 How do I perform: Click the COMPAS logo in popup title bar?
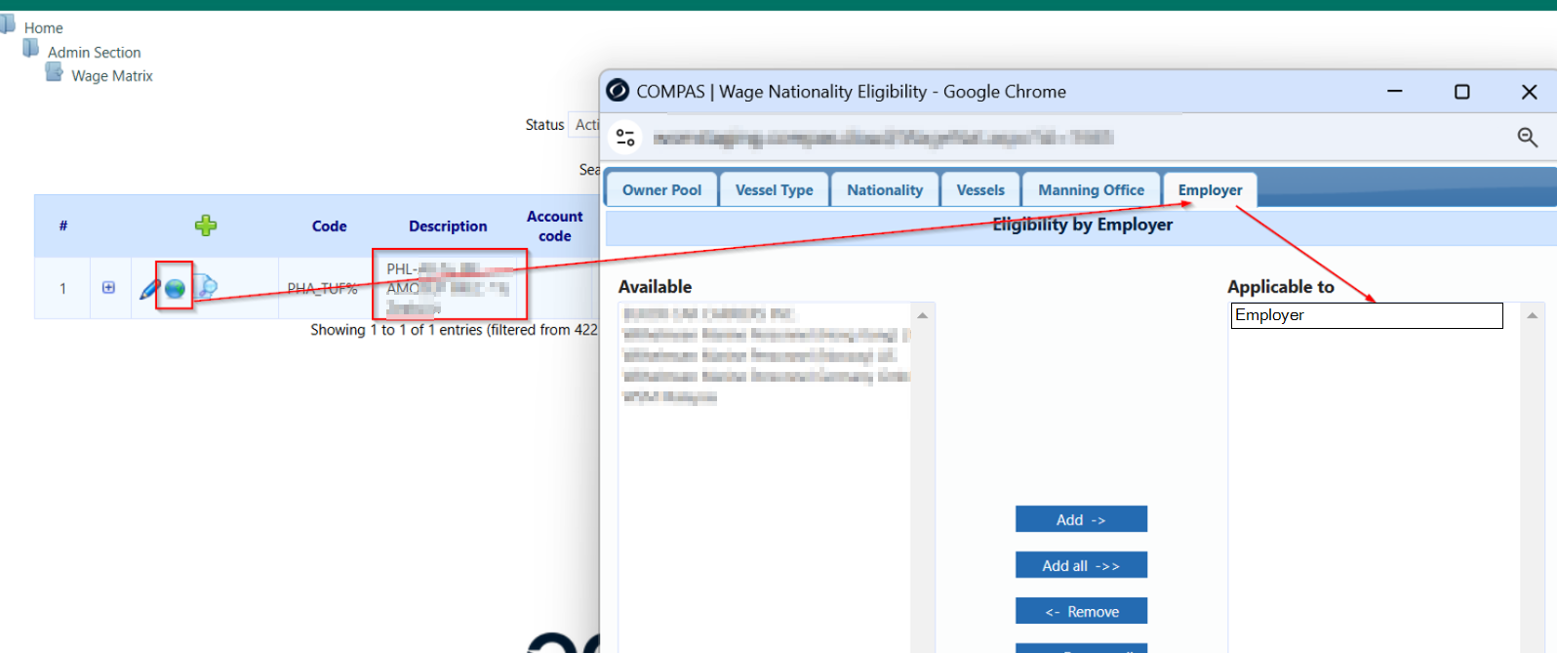tap(618, 91)
